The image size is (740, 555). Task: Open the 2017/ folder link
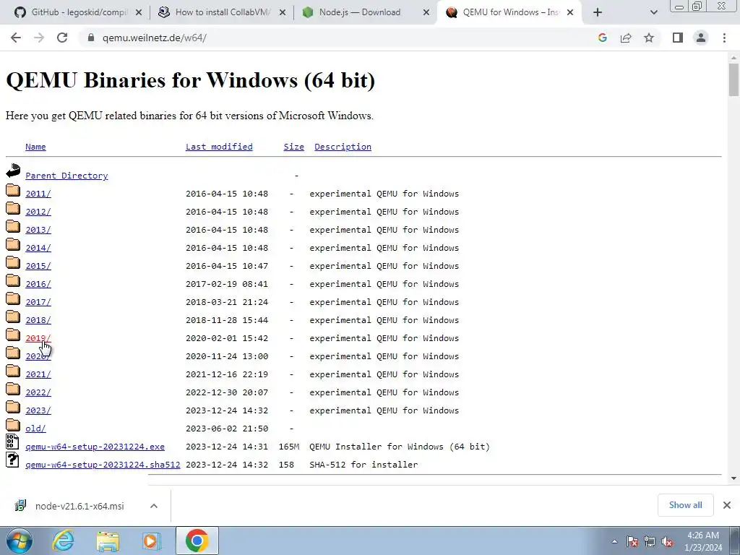38,302
